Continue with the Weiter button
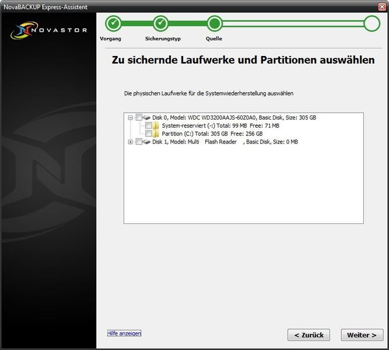 pos(362,335)
